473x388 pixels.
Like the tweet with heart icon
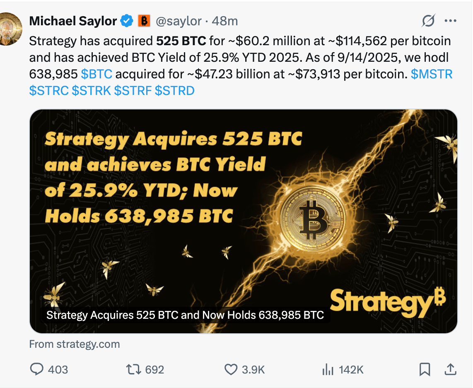pos(231,369)
